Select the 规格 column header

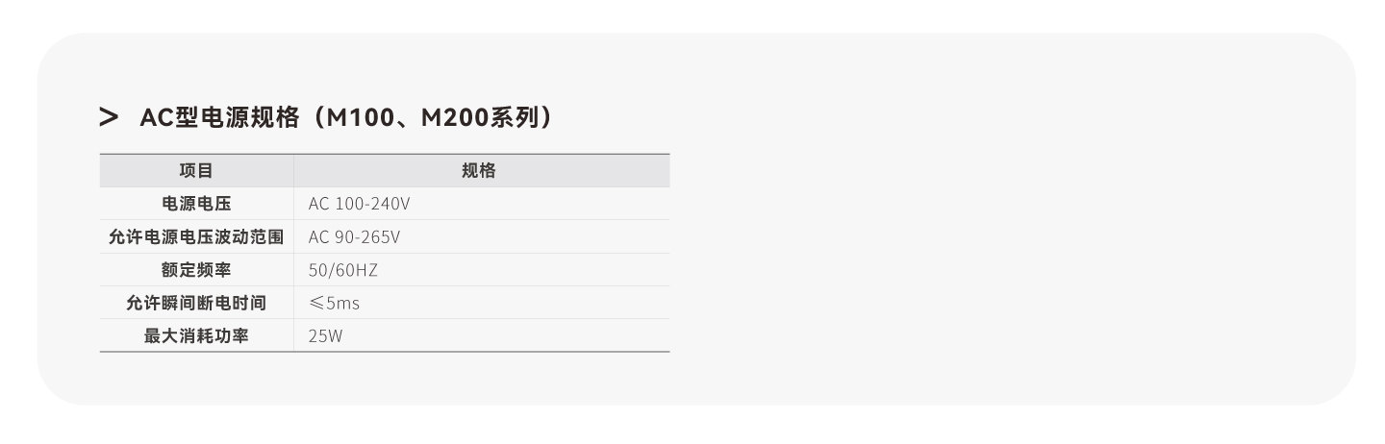pos(479,171)
